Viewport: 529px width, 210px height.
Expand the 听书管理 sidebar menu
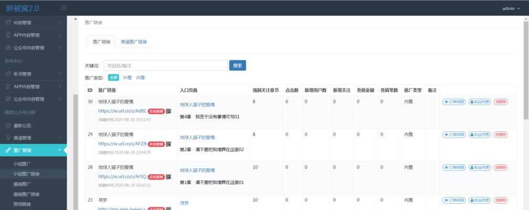click(34, 74)
